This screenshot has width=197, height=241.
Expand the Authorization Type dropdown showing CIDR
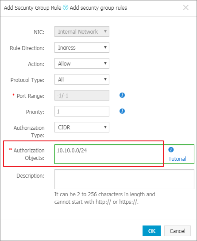(82, 127)
